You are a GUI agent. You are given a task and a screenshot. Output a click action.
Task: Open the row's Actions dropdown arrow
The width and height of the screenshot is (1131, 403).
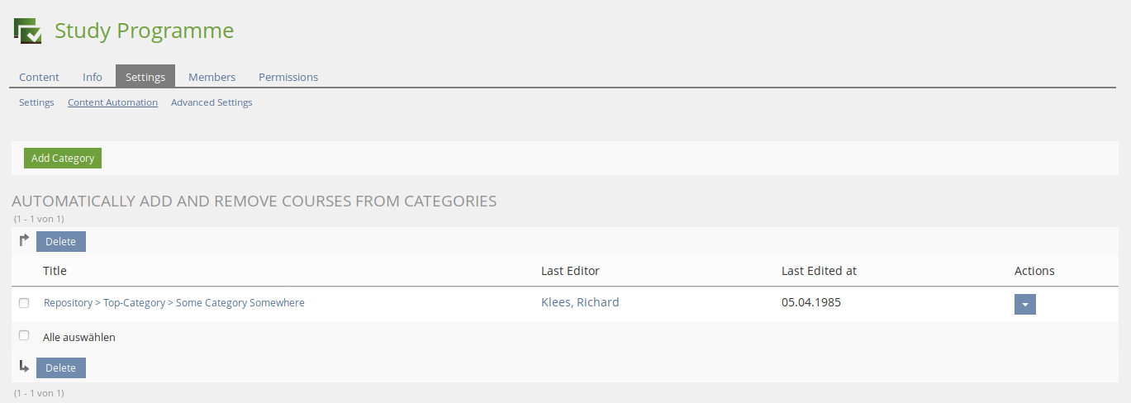[x=1024, y=305]
